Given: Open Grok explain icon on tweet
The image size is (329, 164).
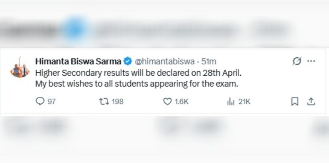Looking at the screenshot, I should tap(297, 61).
